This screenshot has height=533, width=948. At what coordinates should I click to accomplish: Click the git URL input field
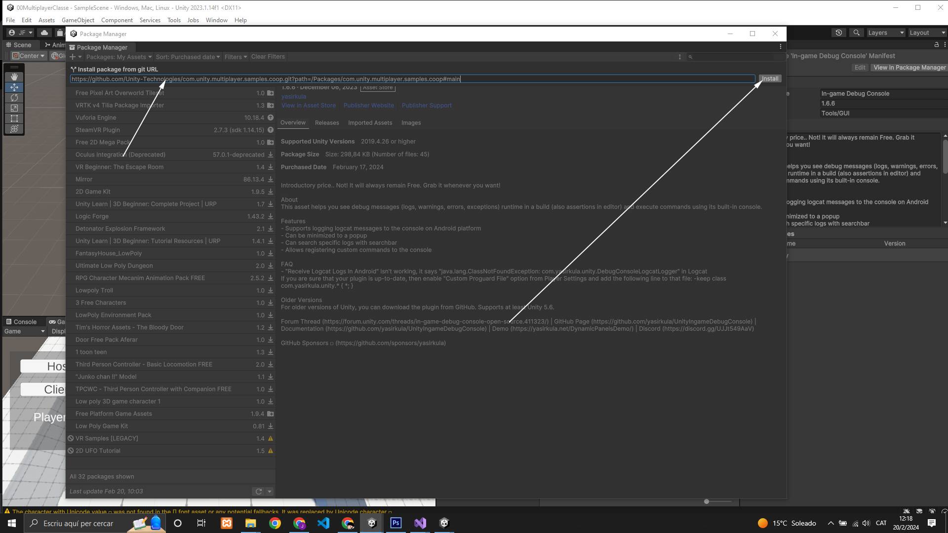click(412, 79)
